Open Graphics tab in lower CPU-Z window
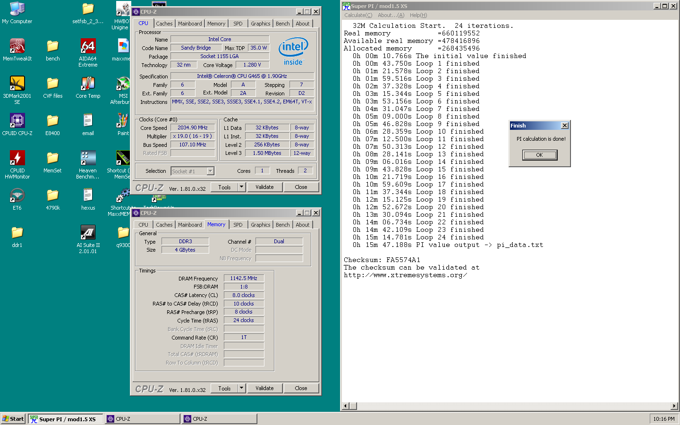 tap(261, 225)
